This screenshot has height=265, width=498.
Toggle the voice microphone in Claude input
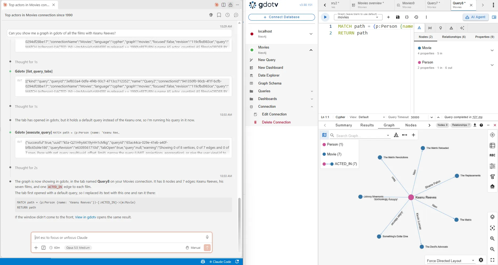(x=207, y=237)
